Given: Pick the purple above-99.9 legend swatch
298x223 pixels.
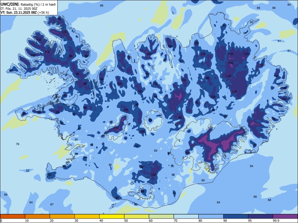Looking at the screenshot, I should click(285, 216).
